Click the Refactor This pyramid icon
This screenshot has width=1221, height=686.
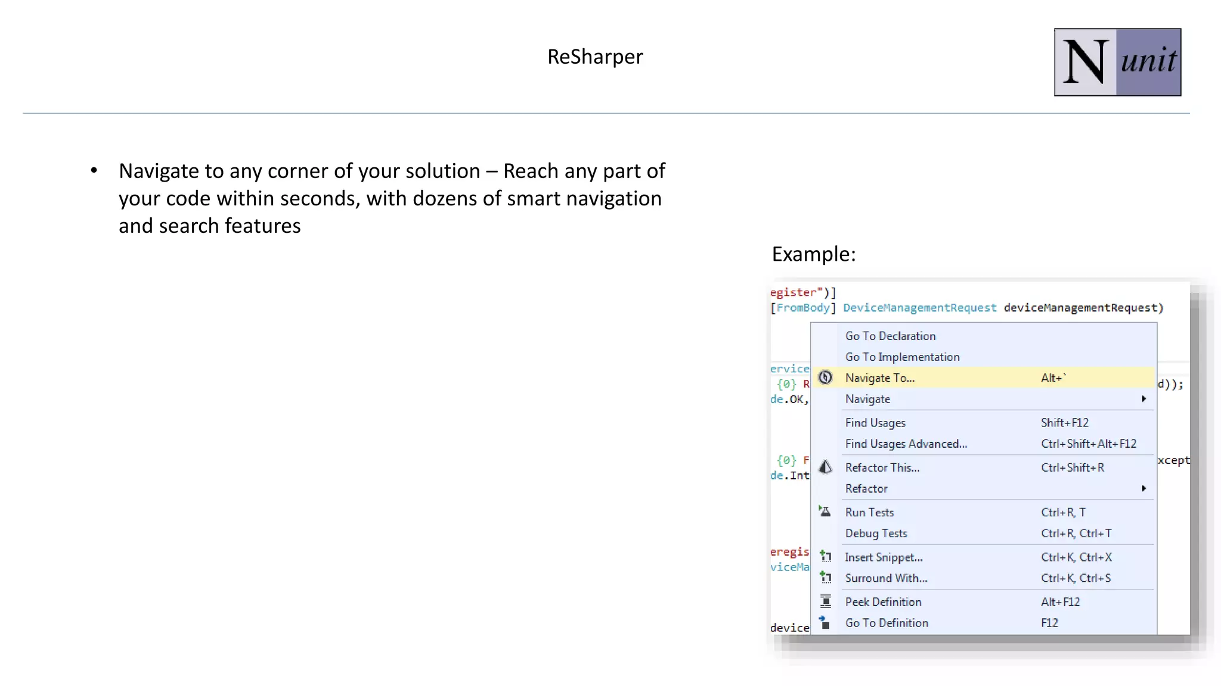[x=825, y=467]
